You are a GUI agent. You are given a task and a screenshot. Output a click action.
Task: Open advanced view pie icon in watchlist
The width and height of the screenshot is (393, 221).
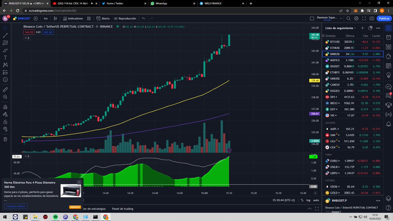point(370,28)
